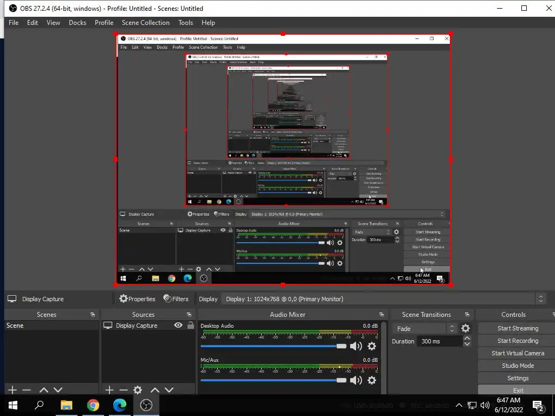Remove selected scene with minus icon
Screen dimensions: 555x416
27,390
